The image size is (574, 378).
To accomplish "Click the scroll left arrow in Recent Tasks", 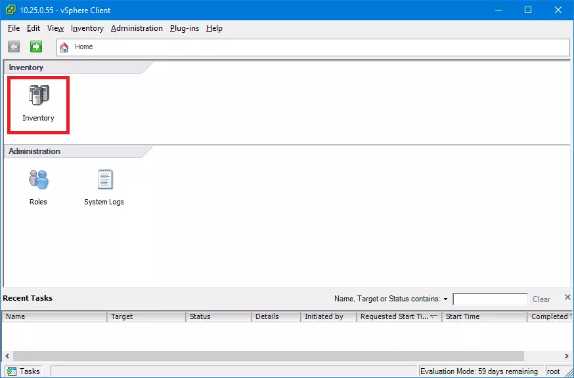I will point(7,356).
